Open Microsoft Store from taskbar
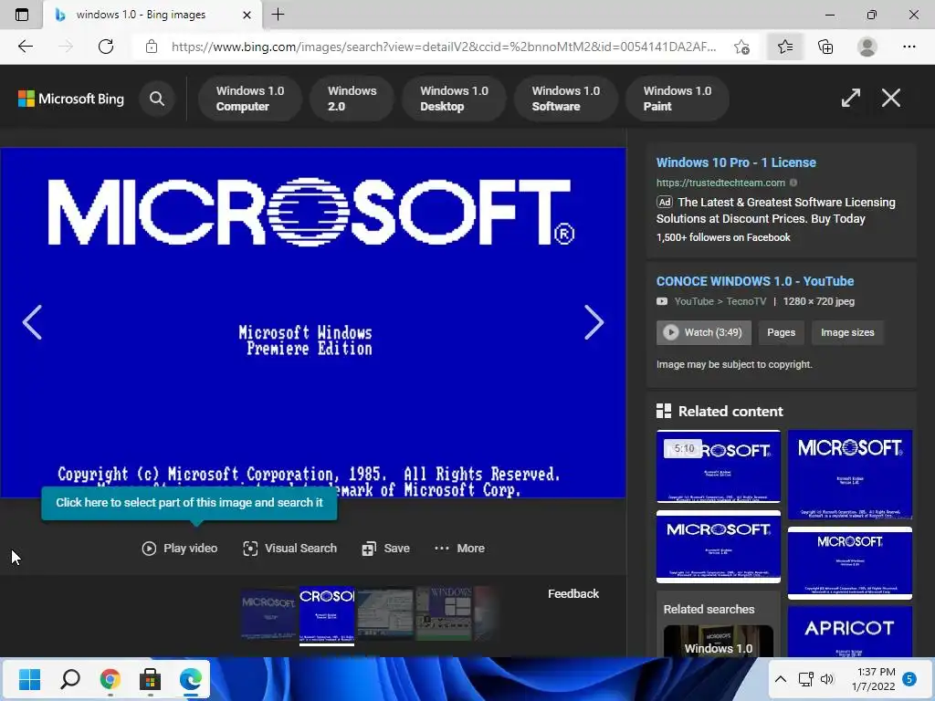 click(x=151, y=679)
